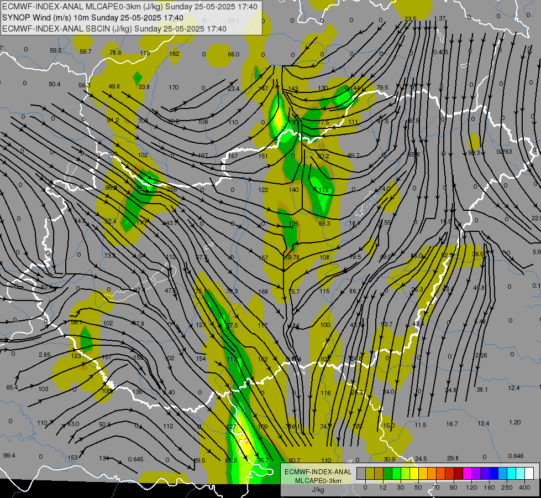Screen dimensions: 541x498
Task: Click the cyan legend swatch
Action: (x=512, y=473)
